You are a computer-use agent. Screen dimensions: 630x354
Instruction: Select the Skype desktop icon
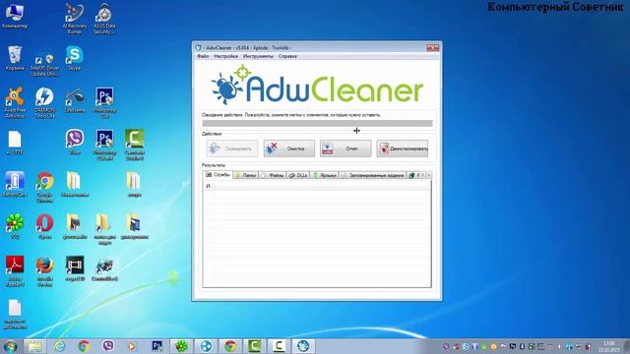[x=75, y=59]
